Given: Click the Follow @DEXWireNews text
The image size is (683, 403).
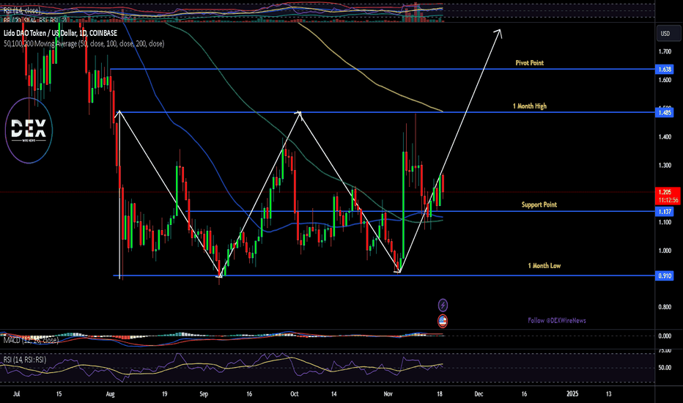Looking at the screenshot, I should pos(557,320).
